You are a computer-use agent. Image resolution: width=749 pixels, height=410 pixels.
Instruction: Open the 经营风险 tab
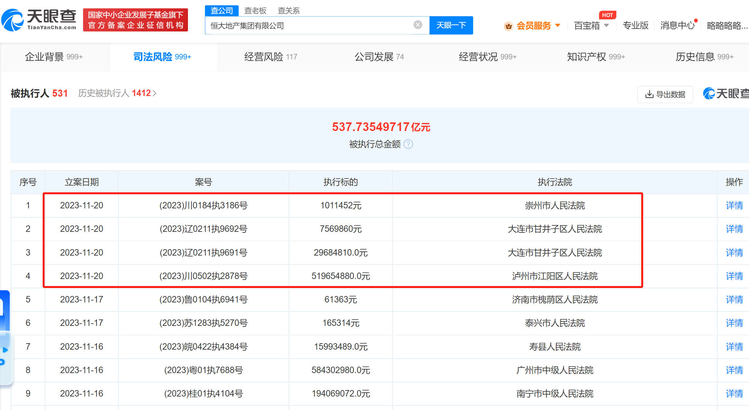(x=271, y=57)
